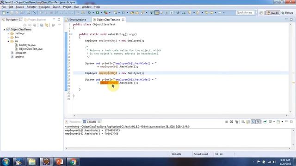Click the editor vertical scrollbar
This screenshot has height=166, width=296.
pyautogui.click(x=290, y=68)
